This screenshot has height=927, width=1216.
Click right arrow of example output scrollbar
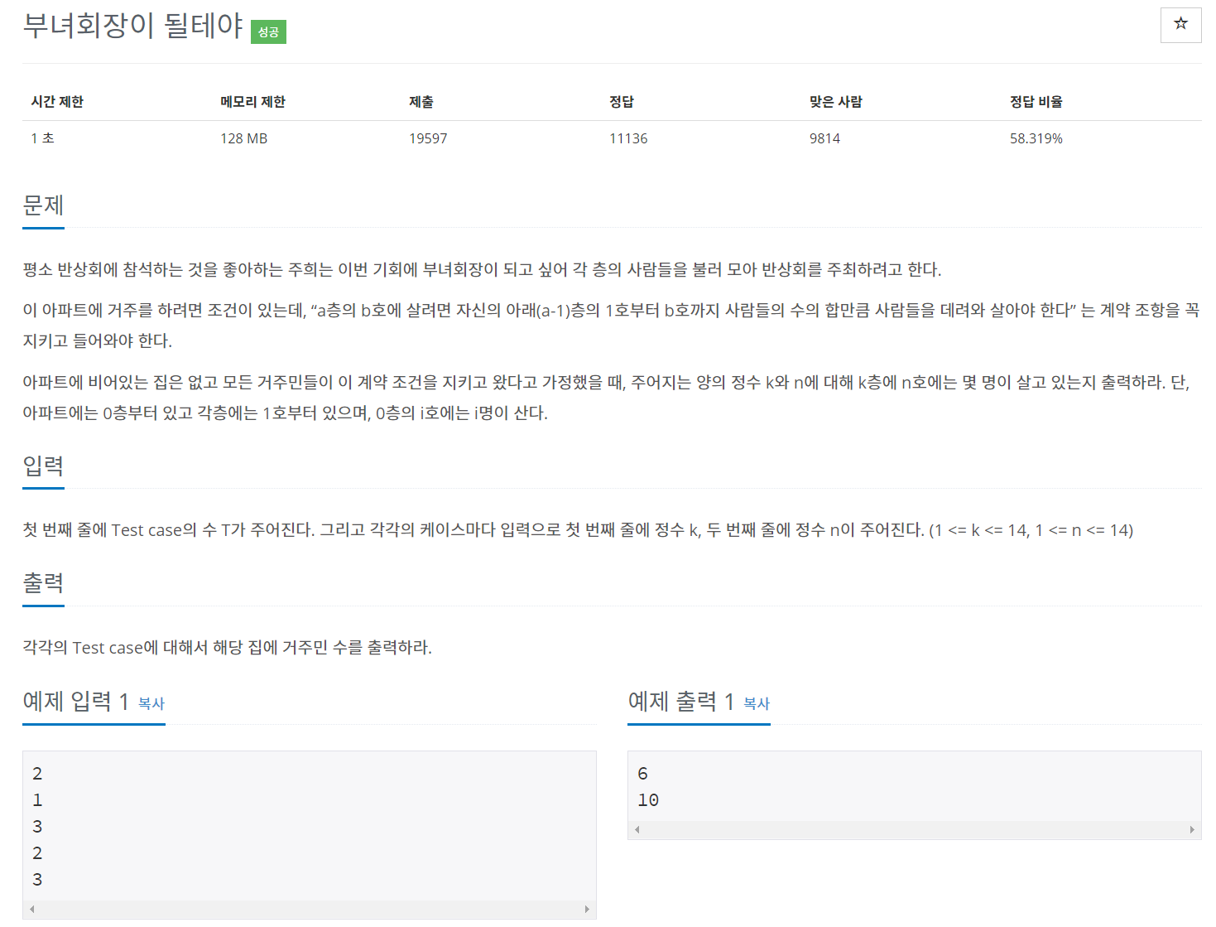pyautogui.click(x=1192, y=829)
